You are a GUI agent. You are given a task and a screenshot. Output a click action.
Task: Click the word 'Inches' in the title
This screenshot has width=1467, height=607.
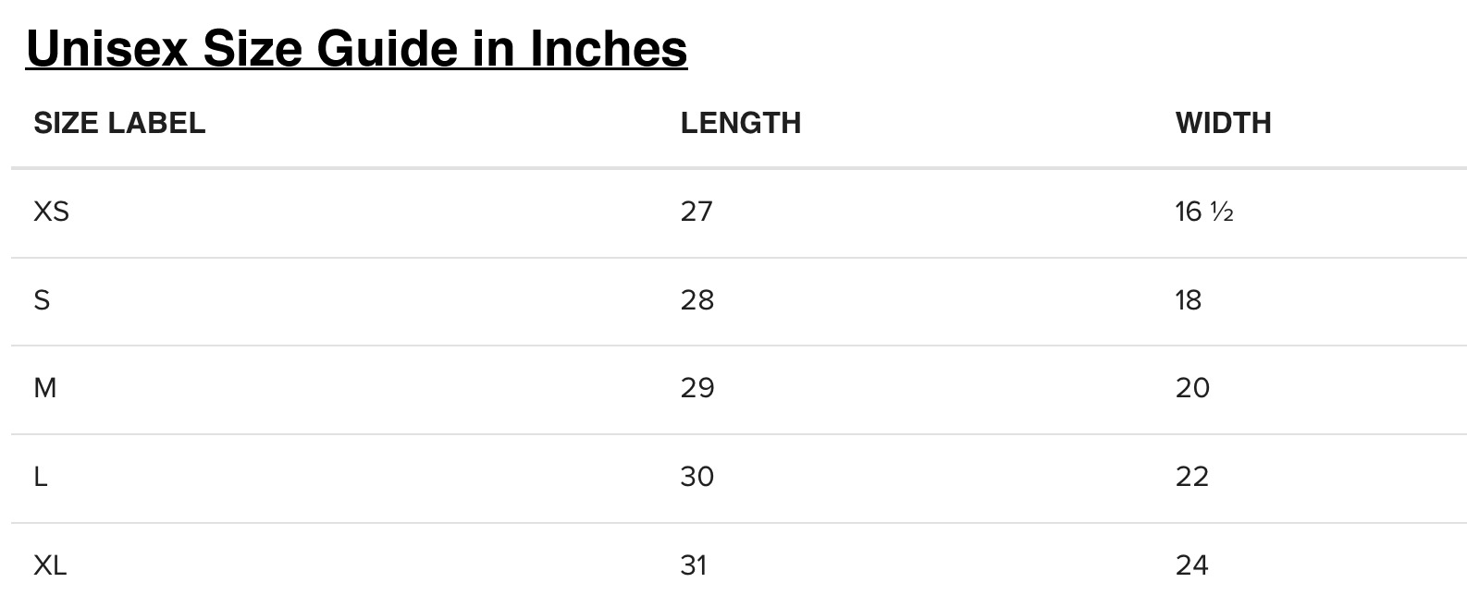click(x=608, y=48)
